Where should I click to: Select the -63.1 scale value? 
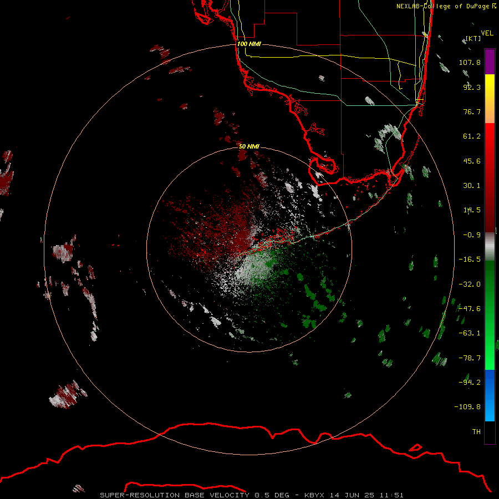[470, 333]
